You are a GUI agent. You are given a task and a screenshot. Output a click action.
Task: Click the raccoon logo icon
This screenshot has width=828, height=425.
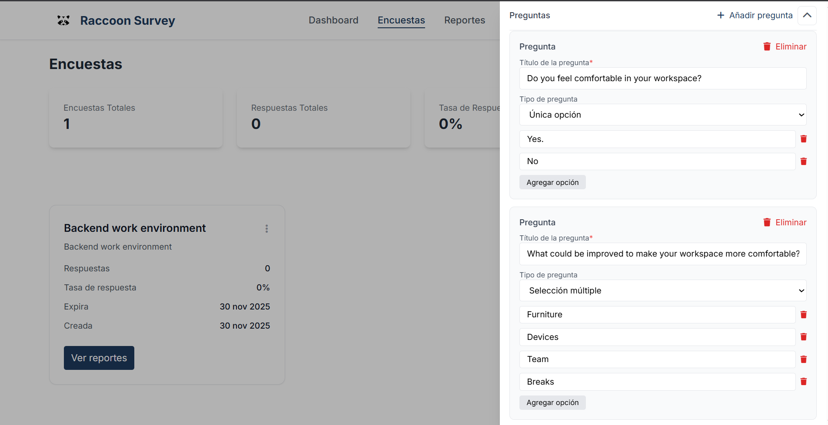[x=63, y=20]
